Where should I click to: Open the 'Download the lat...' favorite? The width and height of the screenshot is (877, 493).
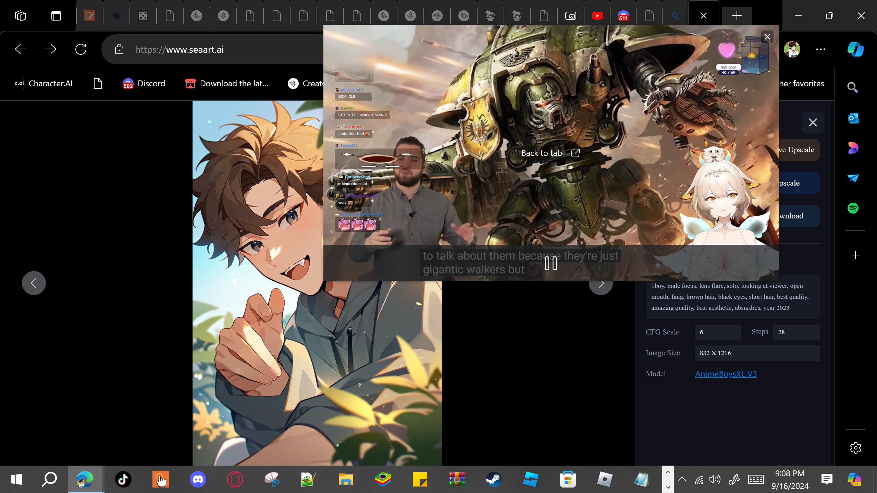point(226,84)
